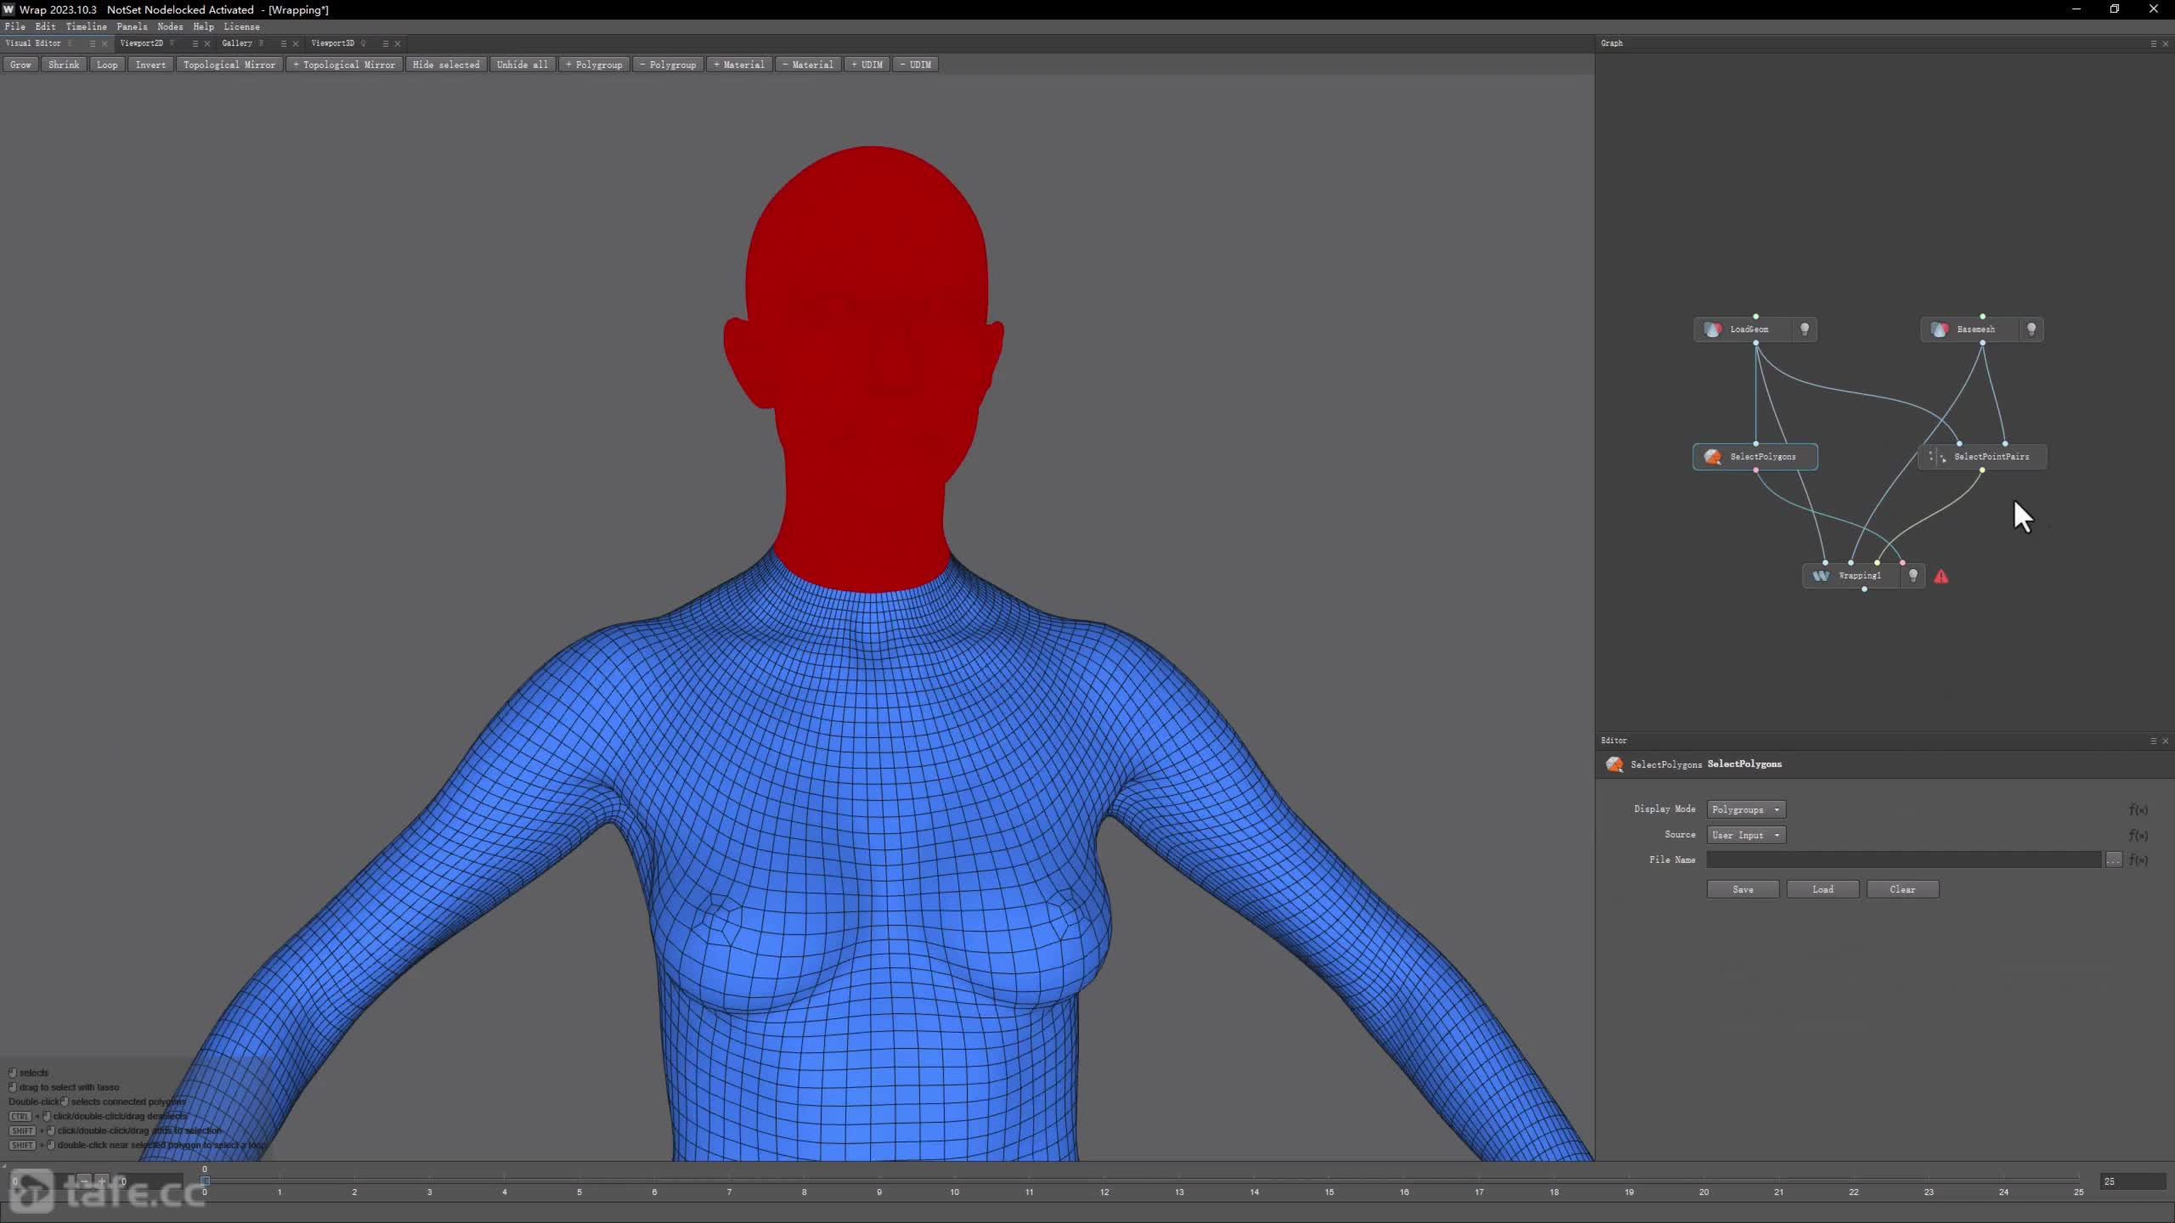
Task: Click the Wrapping1 node W icon
Action: pyautogui.click(x=1821, y=576)
